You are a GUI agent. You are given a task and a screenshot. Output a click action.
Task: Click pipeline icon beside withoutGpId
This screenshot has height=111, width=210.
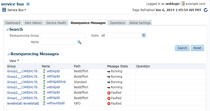point(44,103)
